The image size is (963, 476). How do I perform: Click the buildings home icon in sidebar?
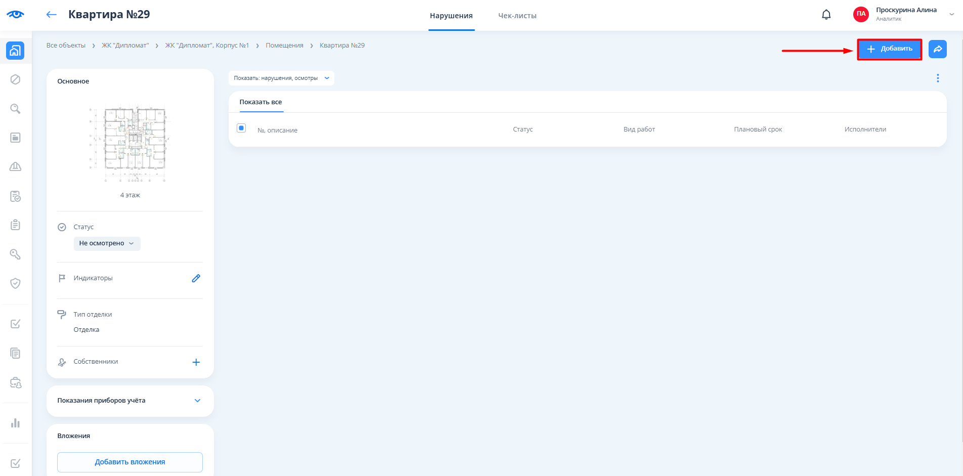[15, 51]
